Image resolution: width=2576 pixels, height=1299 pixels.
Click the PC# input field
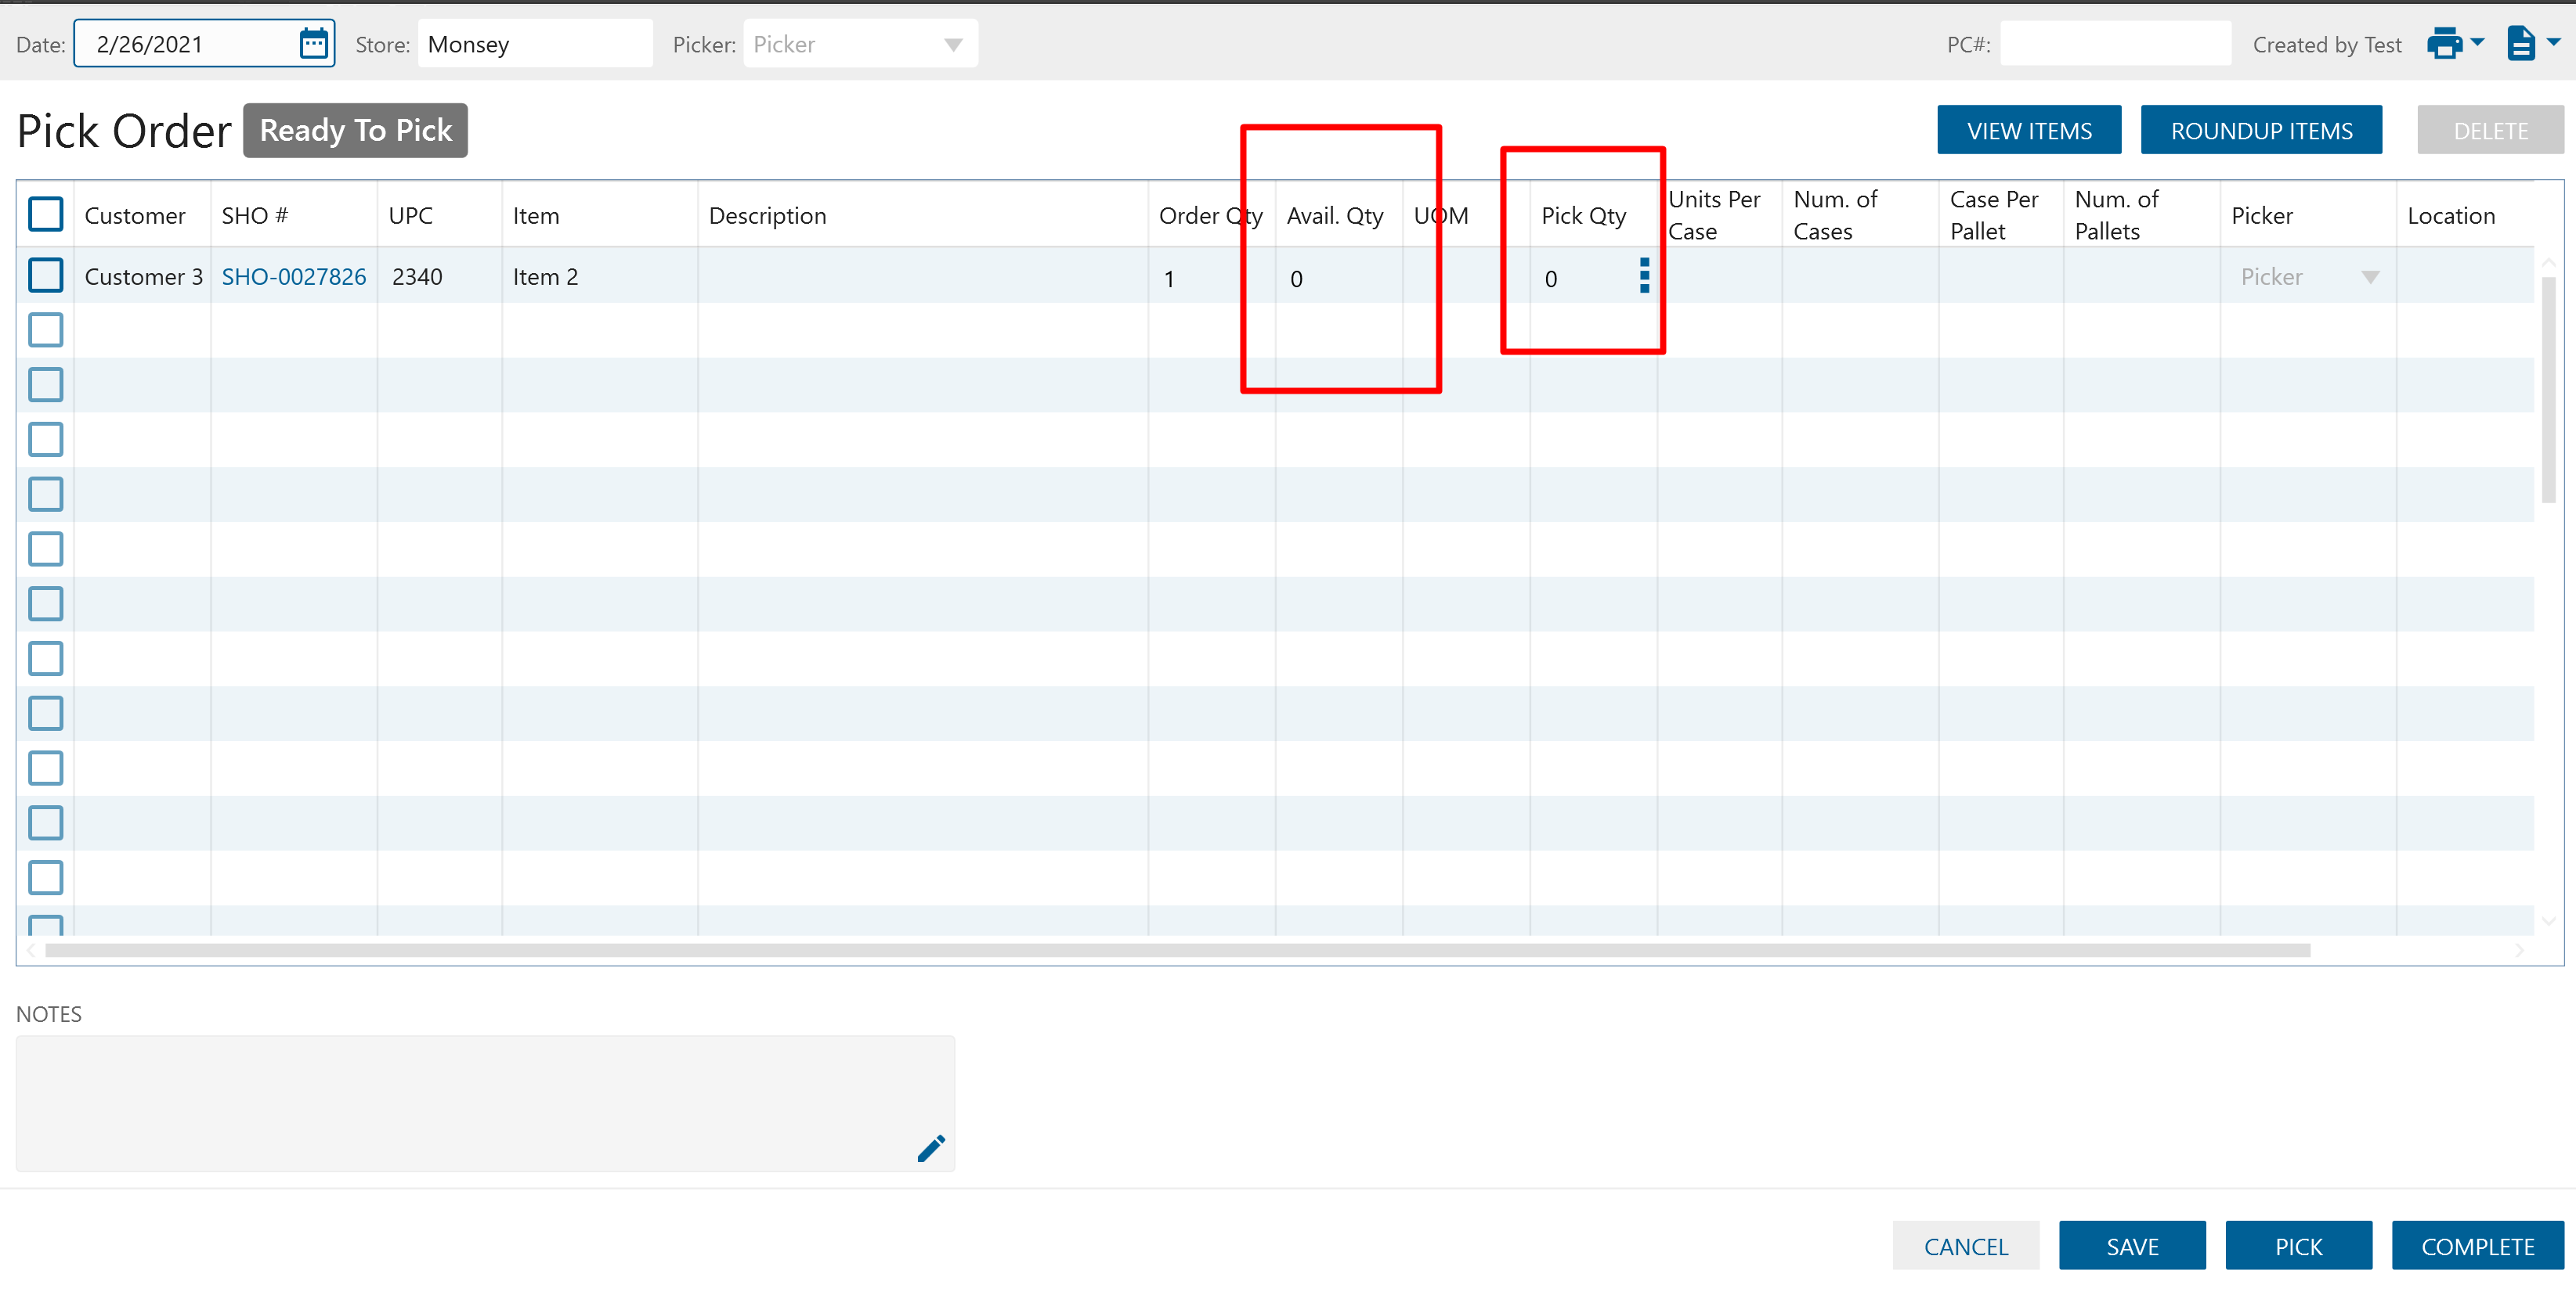[2114, 45]
